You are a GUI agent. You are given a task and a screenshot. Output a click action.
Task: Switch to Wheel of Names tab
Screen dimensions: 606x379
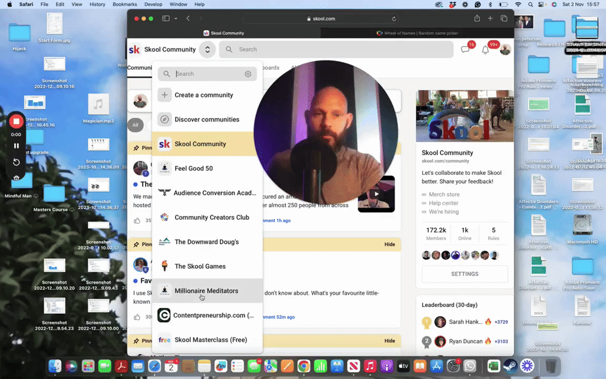tap(417, 33)
